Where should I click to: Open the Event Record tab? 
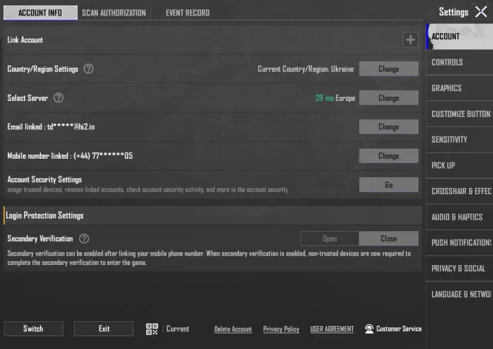(x=188, y=12)
